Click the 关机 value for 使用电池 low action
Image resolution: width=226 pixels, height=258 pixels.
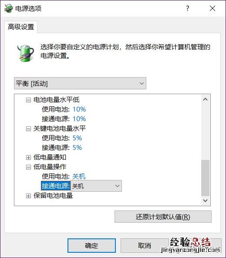(x=79, y=177)
